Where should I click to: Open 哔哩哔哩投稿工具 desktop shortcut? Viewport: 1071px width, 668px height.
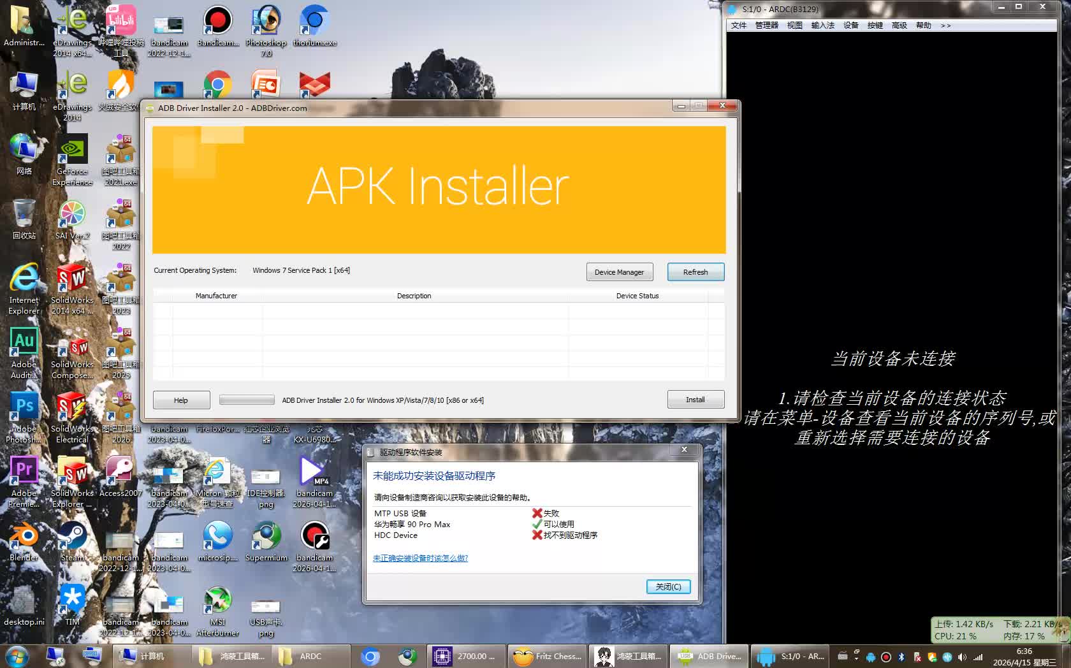click(x=120, y=32)
